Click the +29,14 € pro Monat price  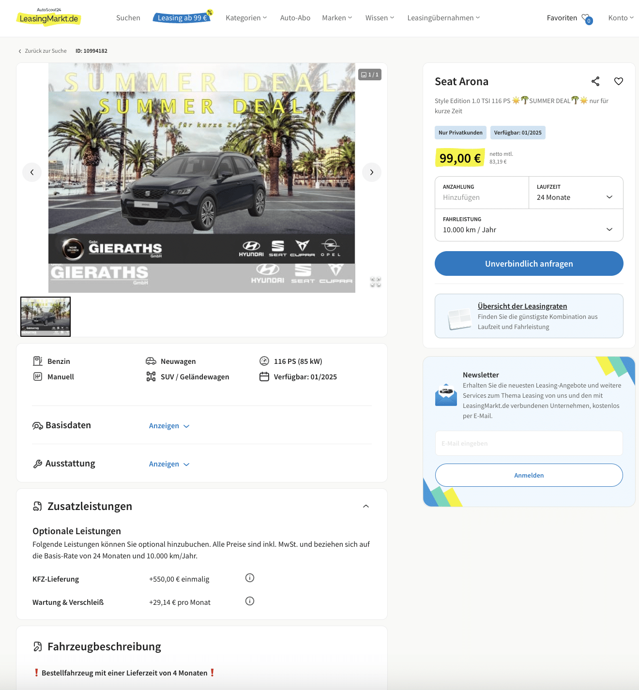(x=180, y=602)
